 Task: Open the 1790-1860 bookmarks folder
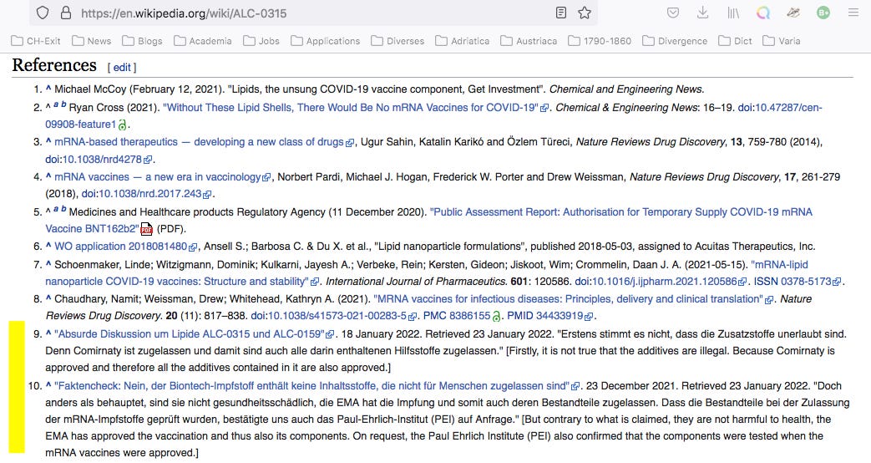tap(600, 41)
